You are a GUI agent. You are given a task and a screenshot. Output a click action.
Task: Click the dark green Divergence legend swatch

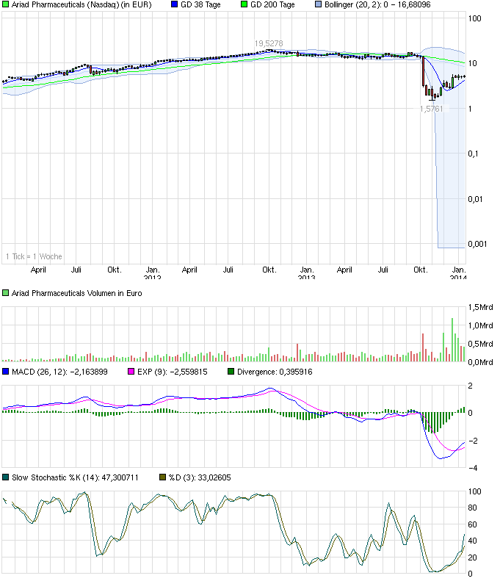231,372
